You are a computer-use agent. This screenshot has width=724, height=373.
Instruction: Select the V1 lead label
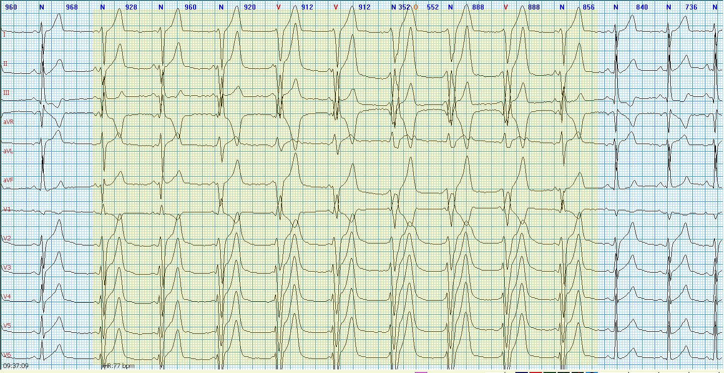(x=7, y=209)
